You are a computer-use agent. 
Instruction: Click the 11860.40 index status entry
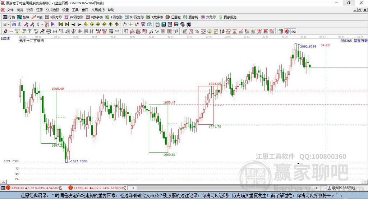coord(97,188)
